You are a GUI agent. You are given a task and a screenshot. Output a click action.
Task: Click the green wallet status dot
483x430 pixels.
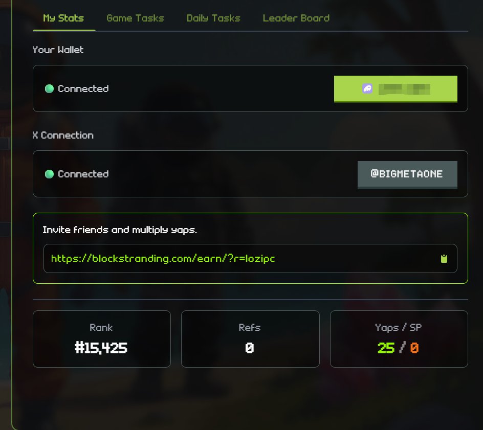(x=49, y=88)
